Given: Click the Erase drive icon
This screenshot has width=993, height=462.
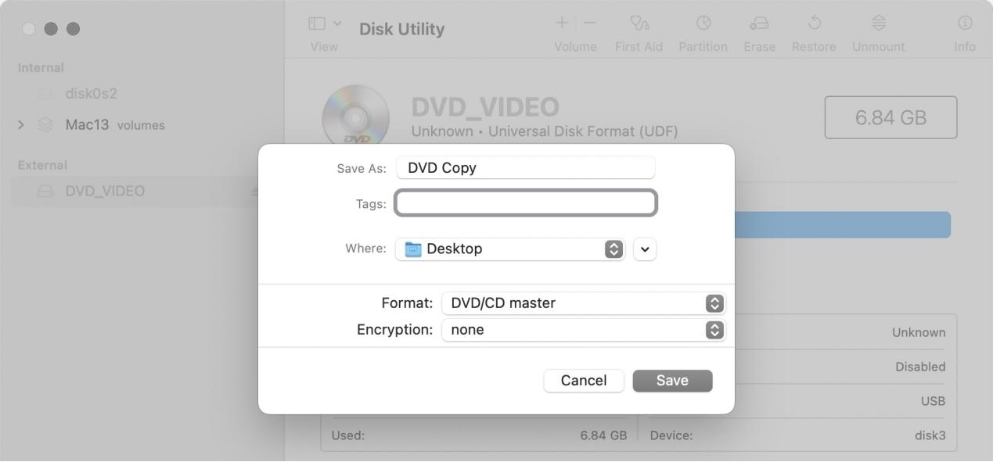Looking at the screenshot, I should 759,23.
